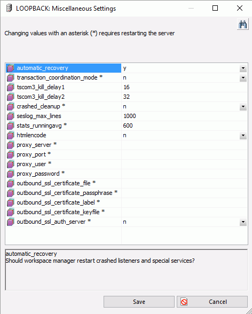
Task: Click the icon next to proxy_server
Action: (11, 145)
